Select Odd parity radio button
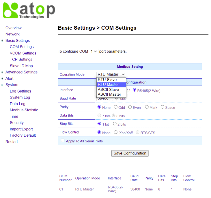Image resolution: width=211 pixels, height=198 pixels. [x=116, y=107]
